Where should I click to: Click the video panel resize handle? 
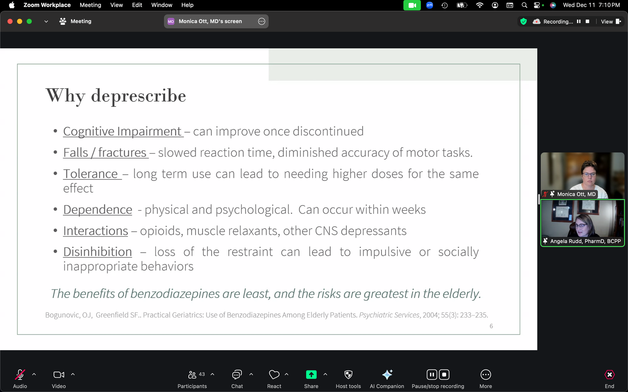(x=539, y=199)
